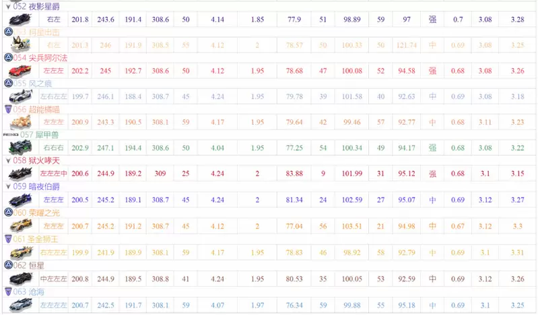
Task: Select the title 063 沧海
Action: click(x=28, y=292)
